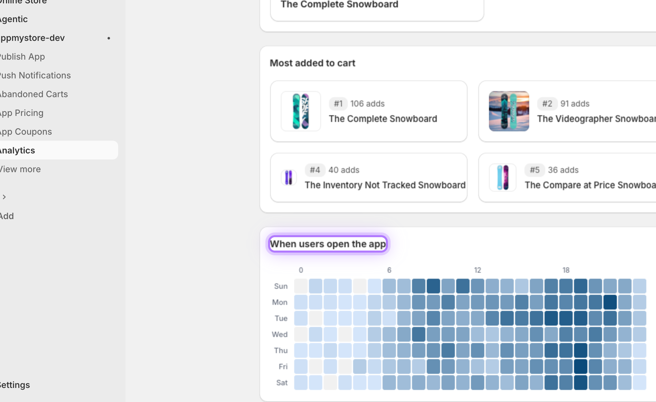Click the Thu row label in heatmap
The height and width of the screenshot is (402, 656).
(281, 351)
